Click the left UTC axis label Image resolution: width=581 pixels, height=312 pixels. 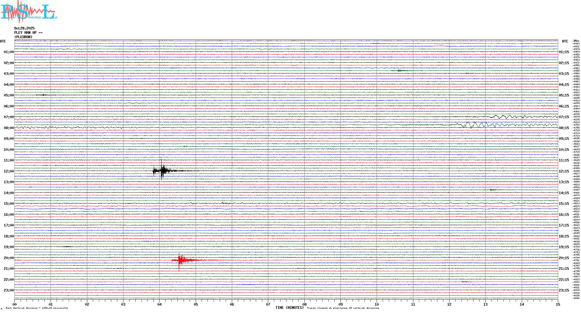click(3, 41)
